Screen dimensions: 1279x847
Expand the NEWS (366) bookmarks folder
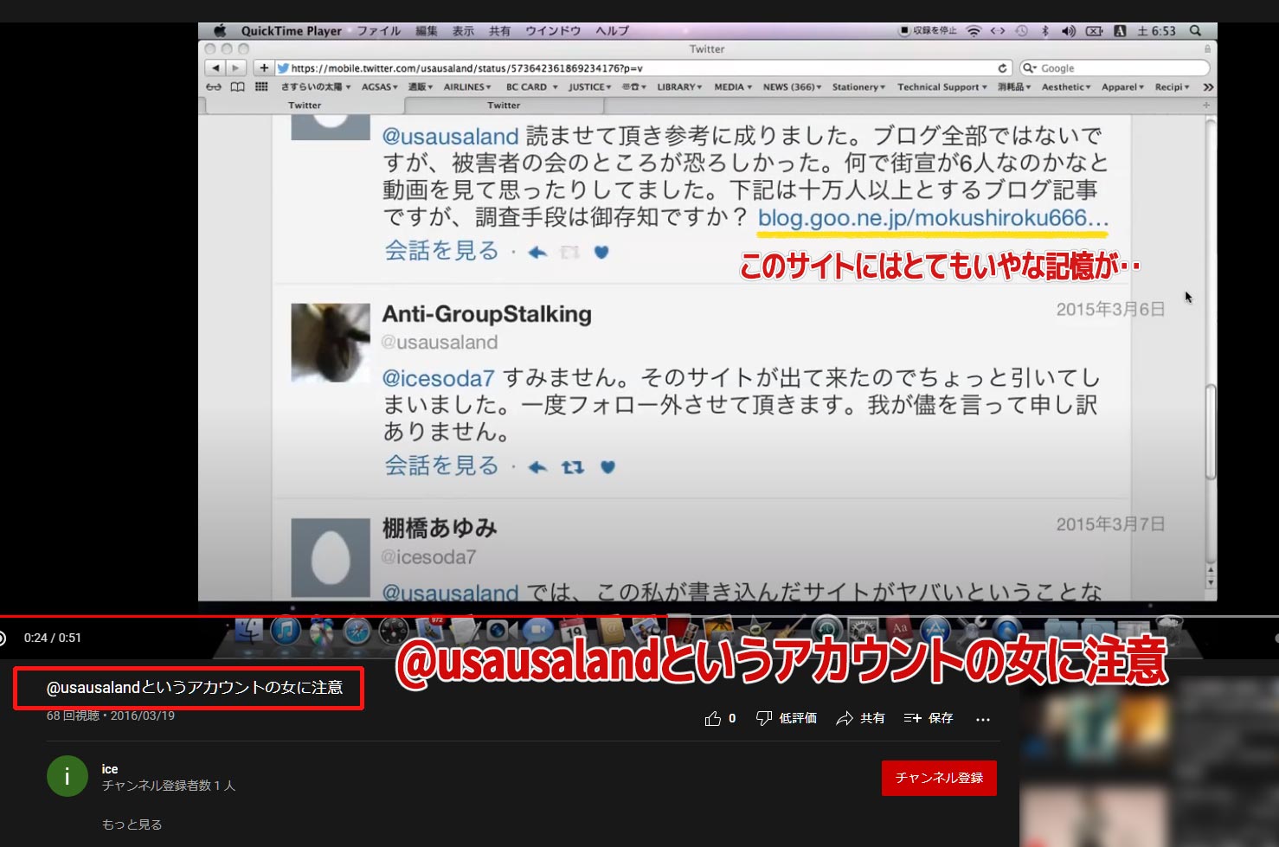[x=792, y=87]
